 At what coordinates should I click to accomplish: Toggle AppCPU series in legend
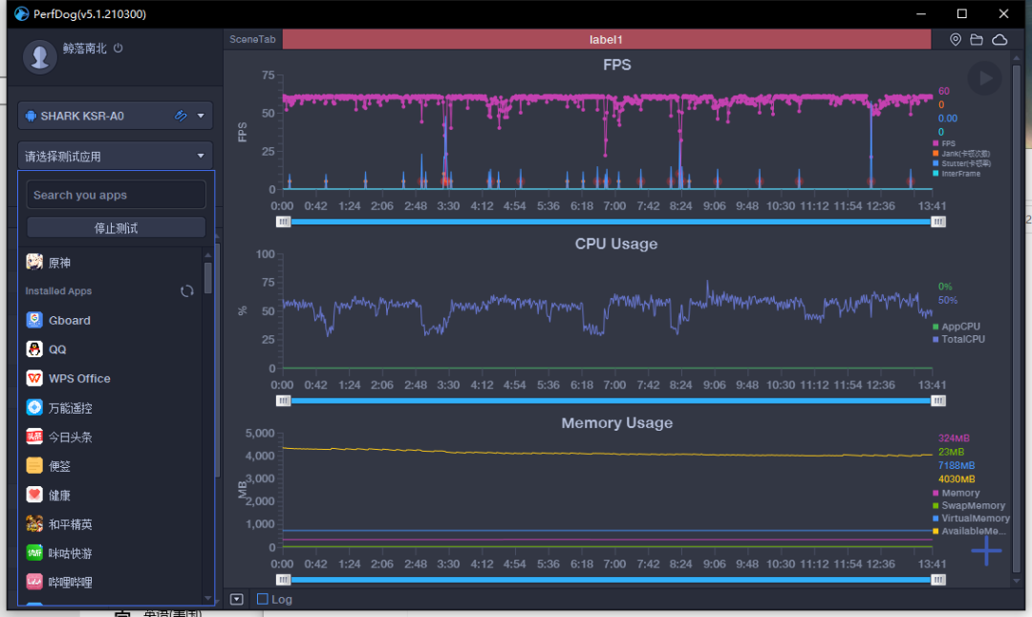957,327
